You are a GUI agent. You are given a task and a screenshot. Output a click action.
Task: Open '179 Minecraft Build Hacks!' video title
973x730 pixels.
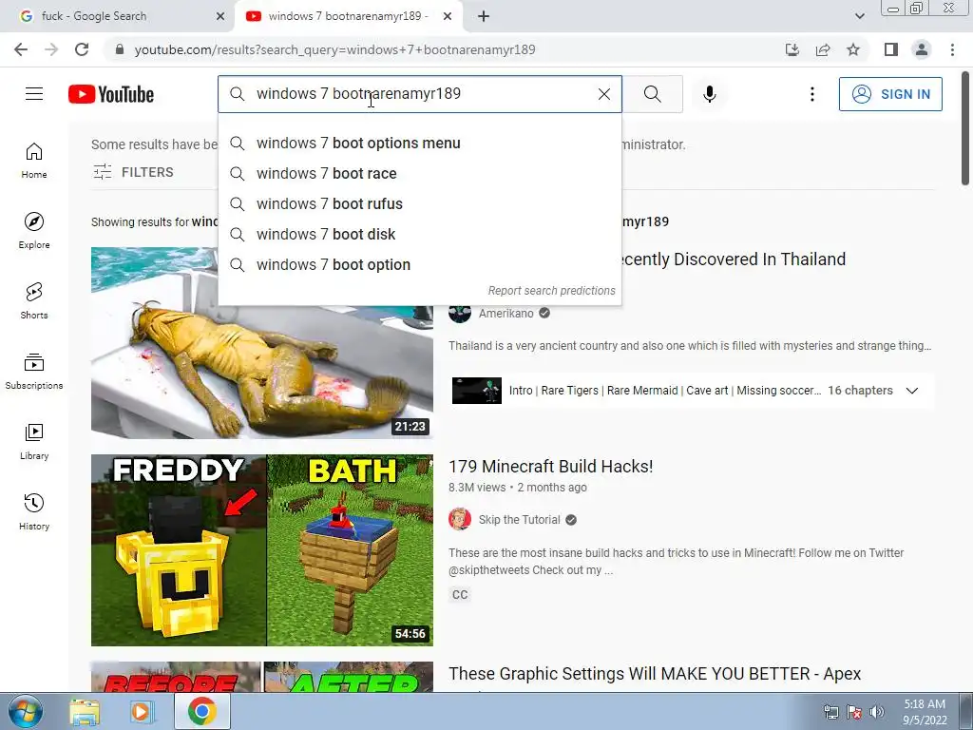pyautogui.click(x=550, y=466)
